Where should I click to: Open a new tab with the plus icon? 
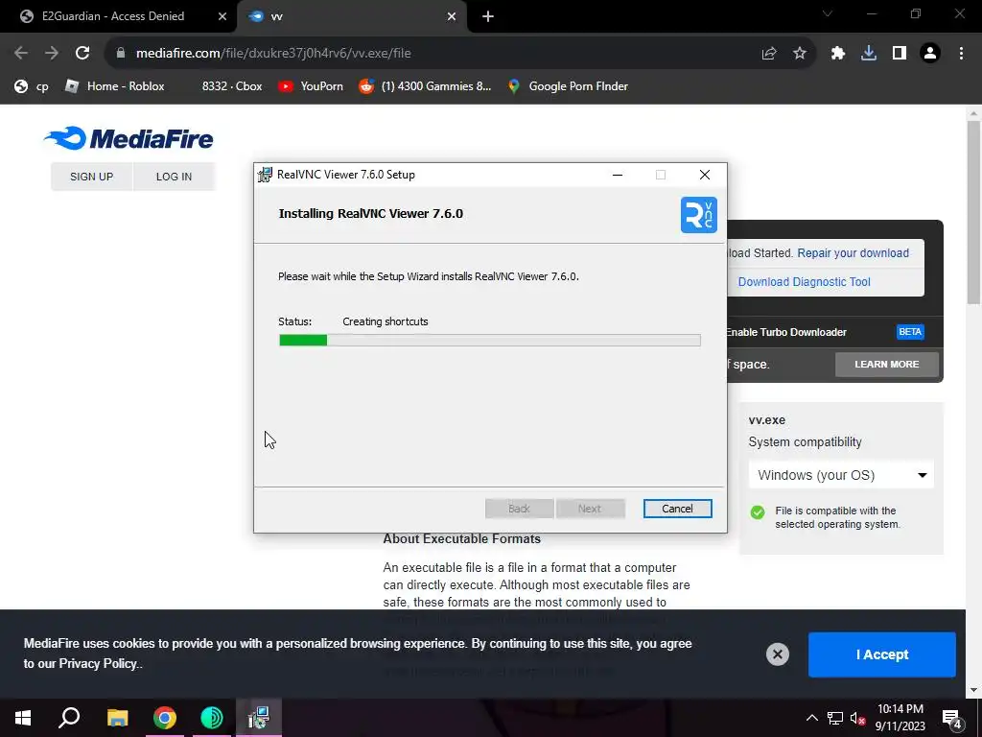(488, 16)
